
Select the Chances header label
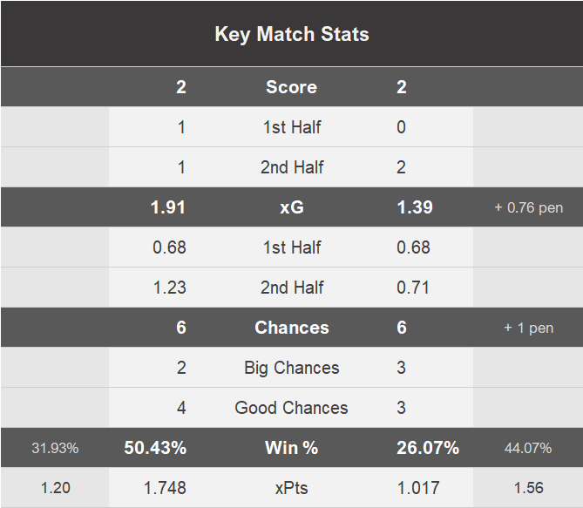click(x=291, y=328)
